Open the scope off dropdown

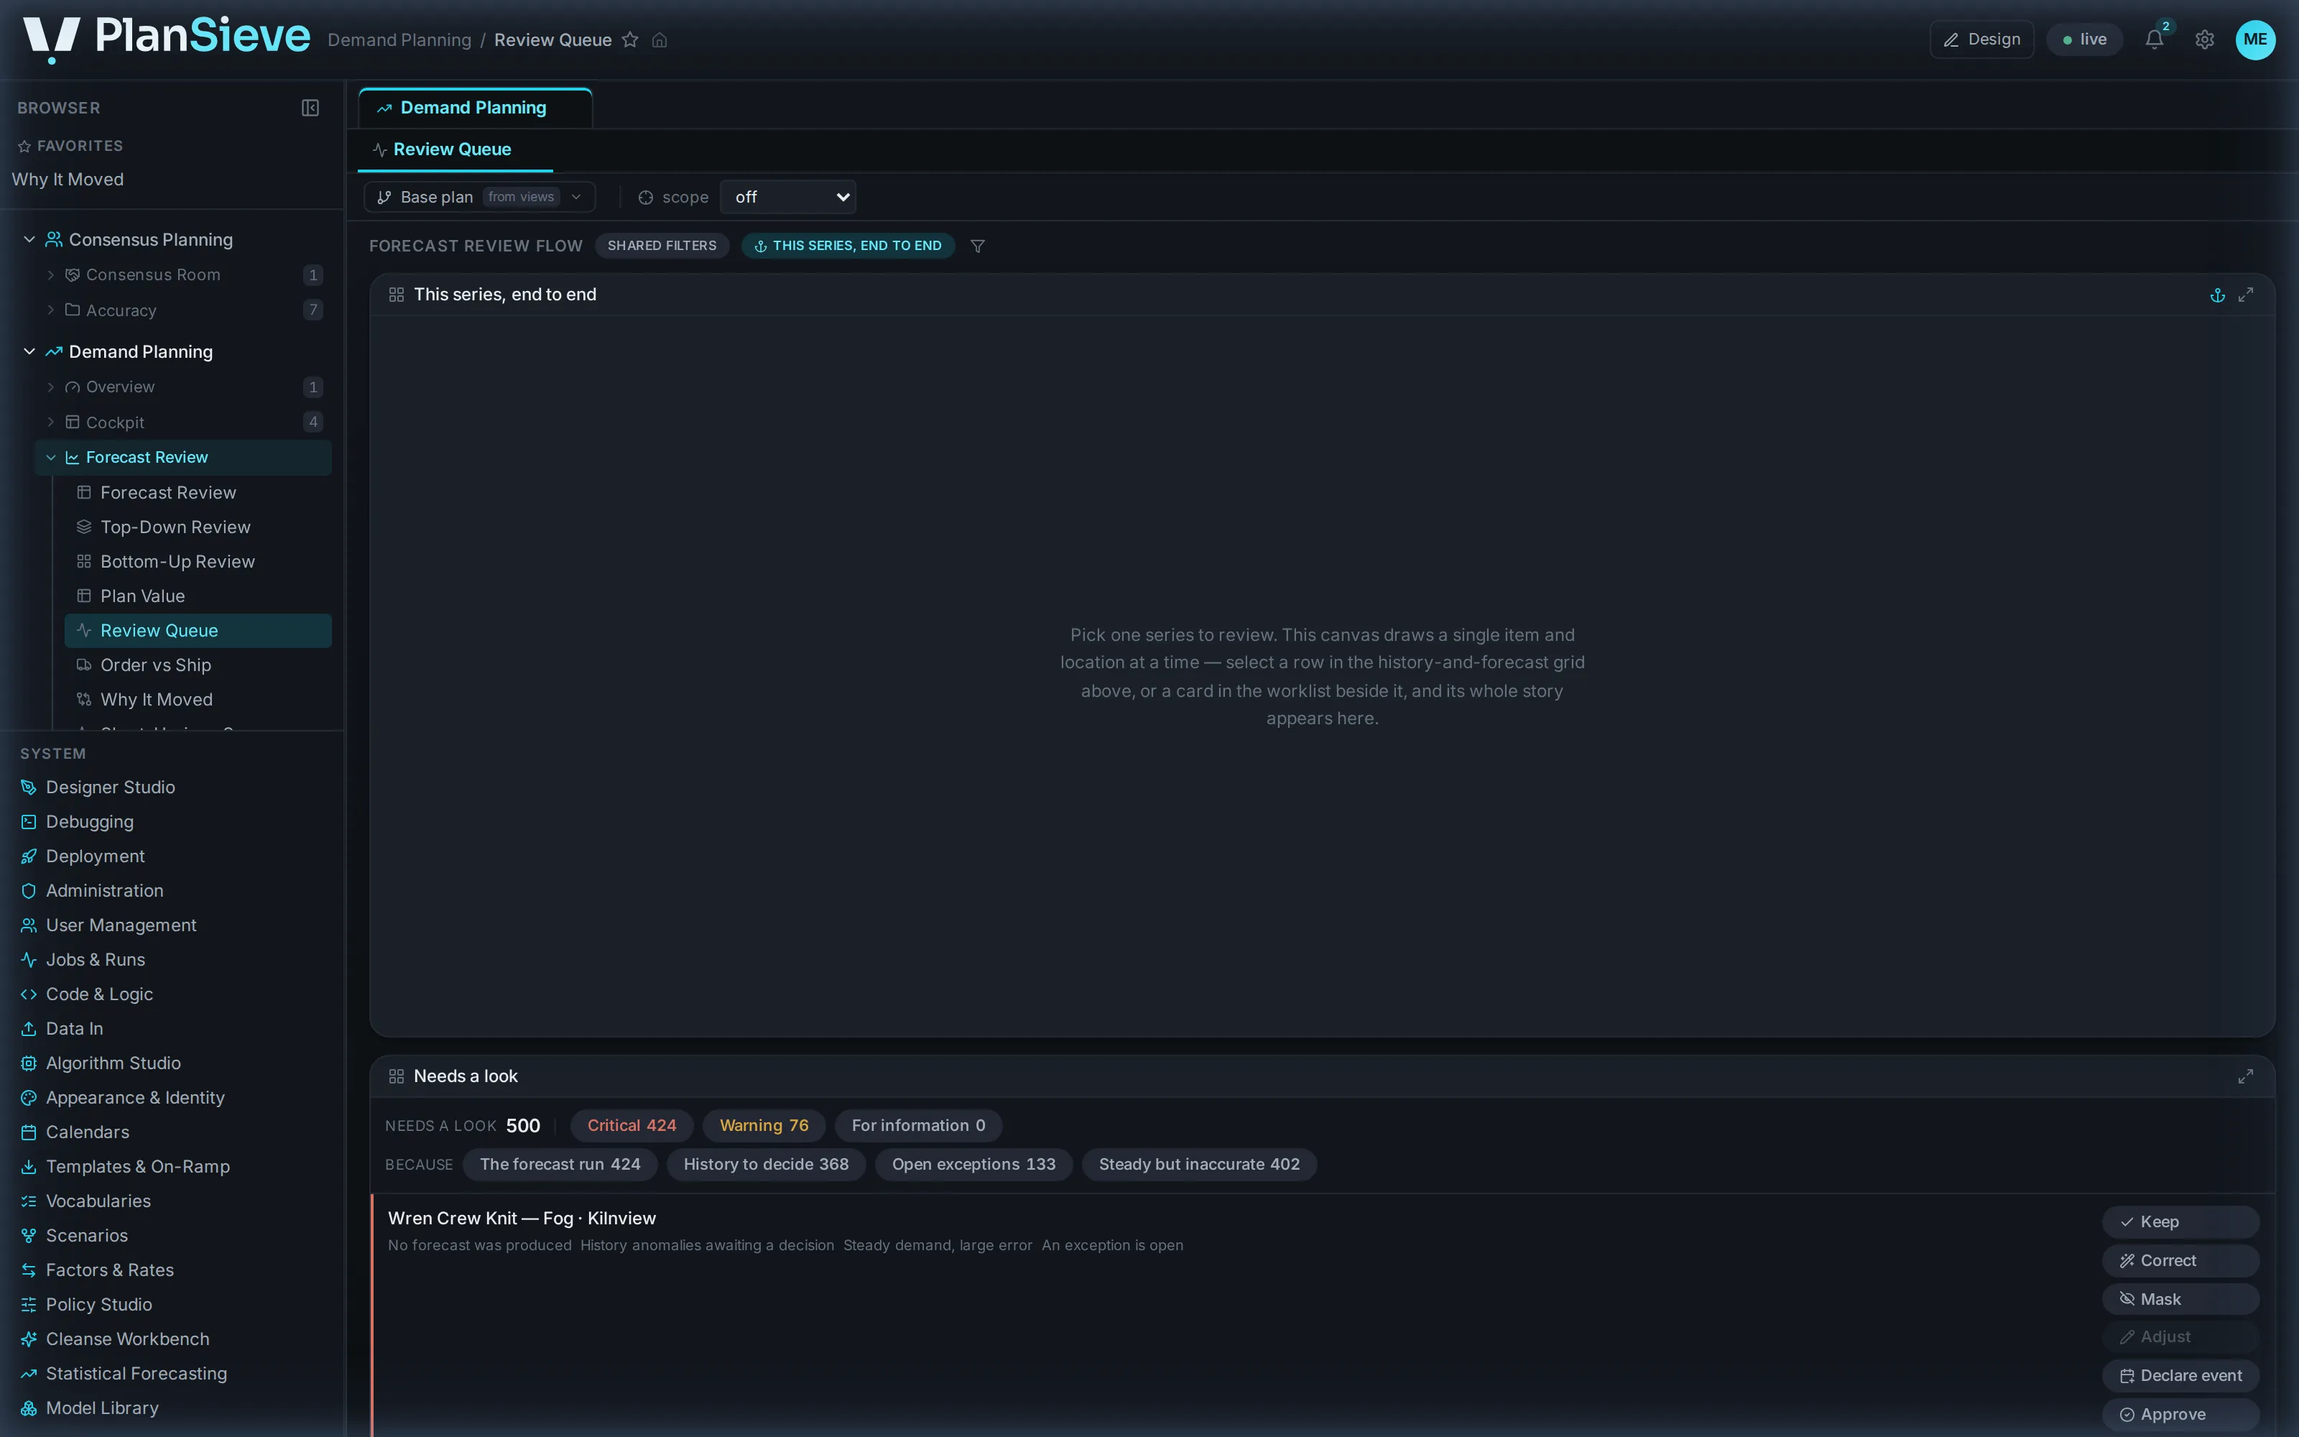pos(787,197)
